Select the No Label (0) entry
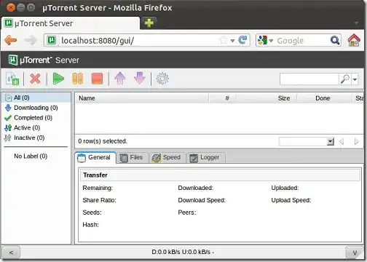 pos(31,156)
